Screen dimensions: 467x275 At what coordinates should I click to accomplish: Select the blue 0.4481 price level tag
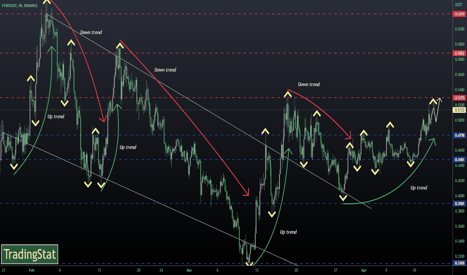(x=459, y=159)
